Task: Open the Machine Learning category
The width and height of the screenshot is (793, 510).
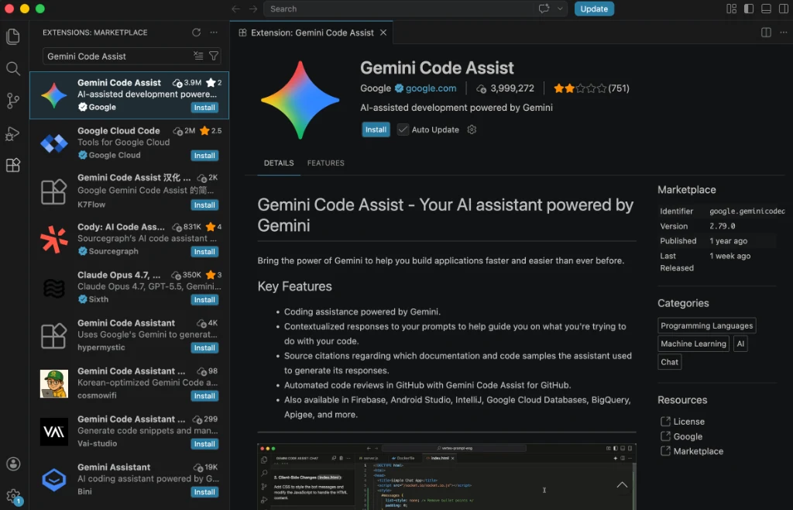Action: [693, 343]
